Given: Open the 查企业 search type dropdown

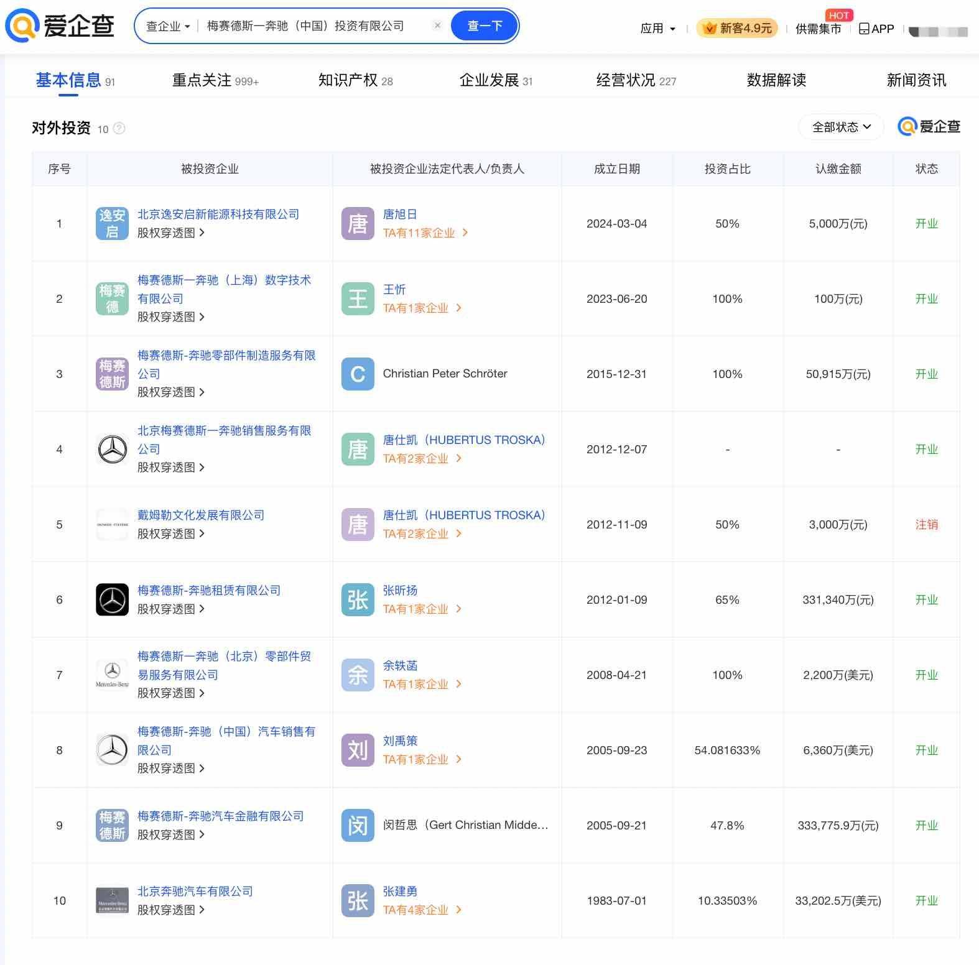Looking at the screenshot, I should (168, 26).
